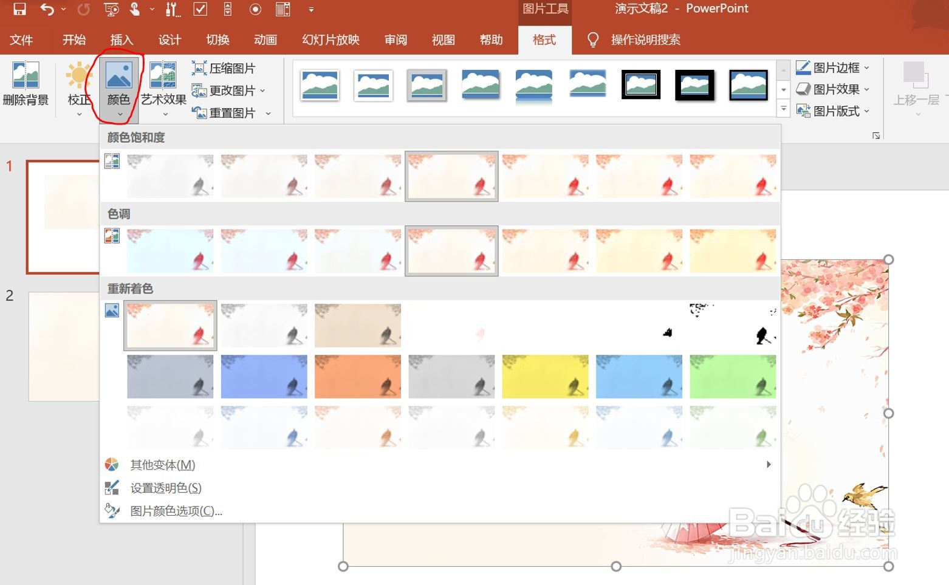Screen dimensions: 949x585
Task: Open the customize quick access toolbar arrow
Action: pyautogui.click(x=311, y=10)
